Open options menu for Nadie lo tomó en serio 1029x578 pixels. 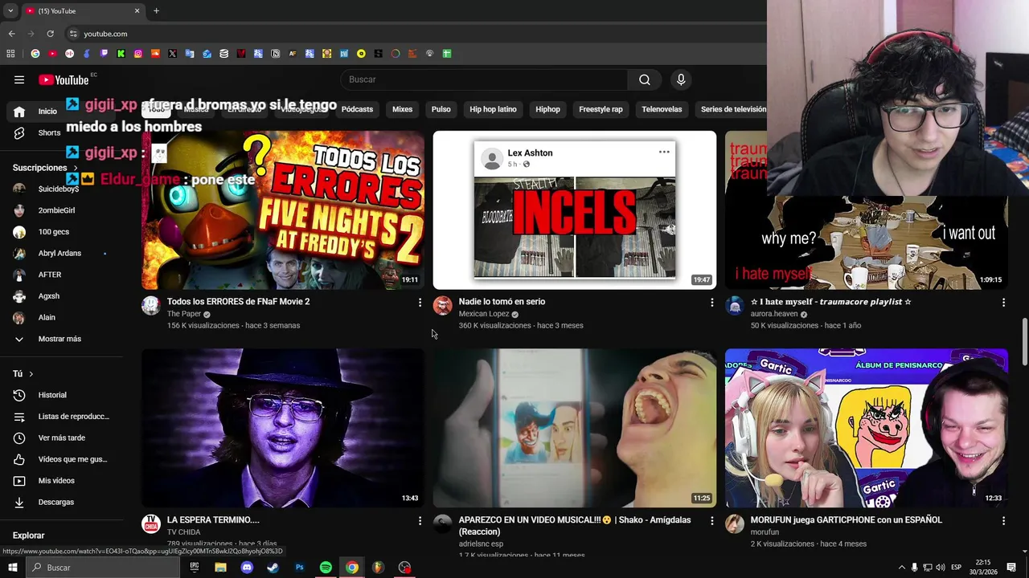point(711,303)
